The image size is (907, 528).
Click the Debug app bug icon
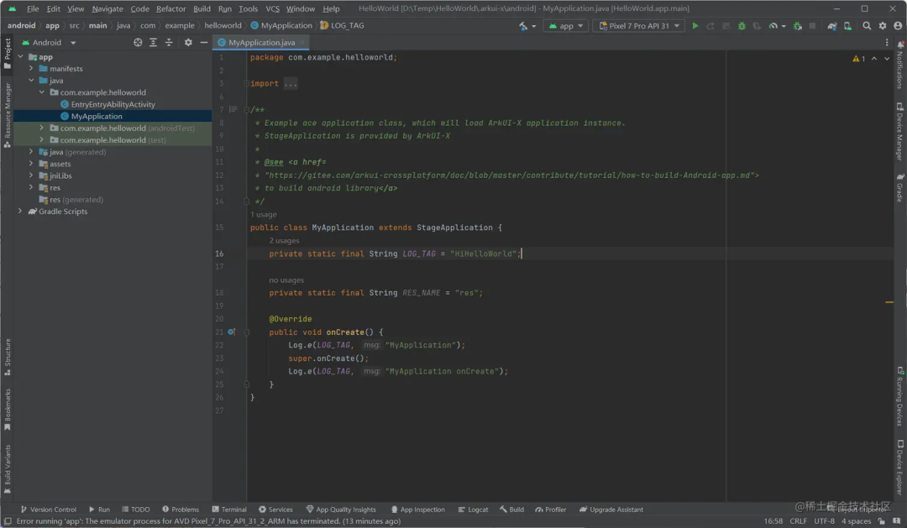tap(742, 26)
